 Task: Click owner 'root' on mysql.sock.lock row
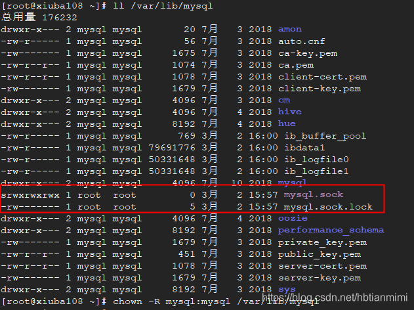(89, 207)
